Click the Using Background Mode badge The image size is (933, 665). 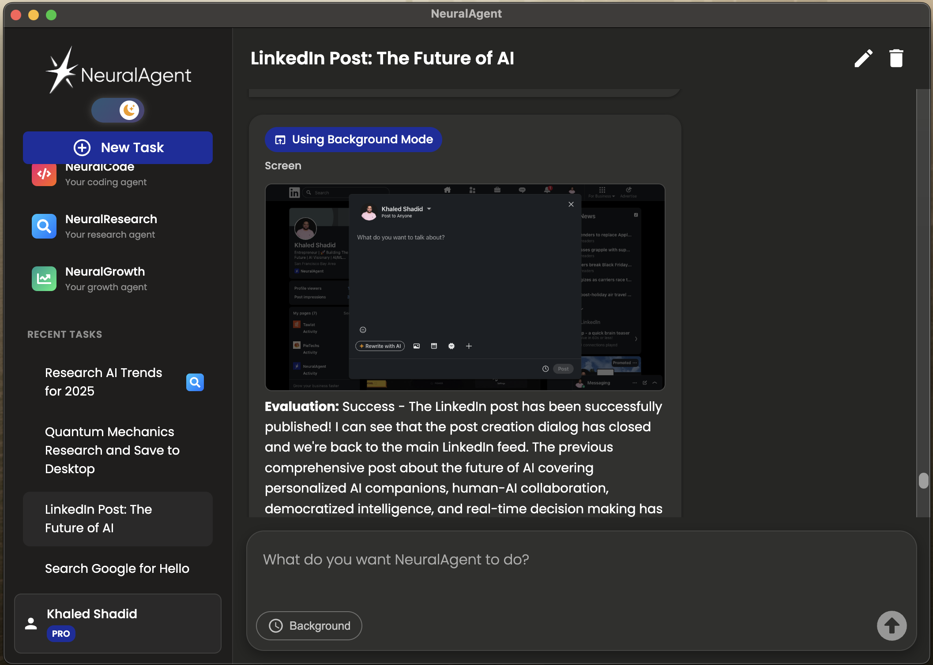coord(353,140)
